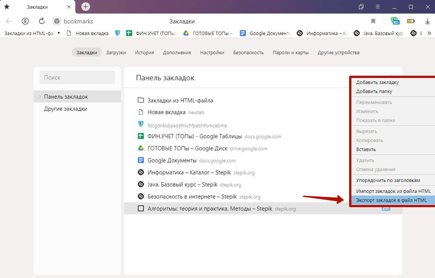
Task: Click the Yandex home icon in toolbar
Action: click(25, 21)
